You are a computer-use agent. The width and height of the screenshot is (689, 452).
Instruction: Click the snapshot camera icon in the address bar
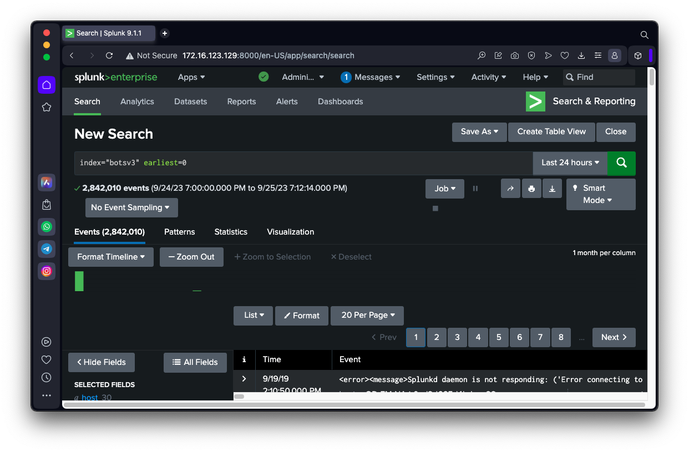pos(515,55)
